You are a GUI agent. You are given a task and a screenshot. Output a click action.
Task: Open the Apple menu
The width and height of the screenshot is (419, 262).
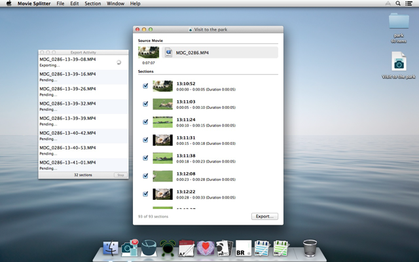coord(9,3)
